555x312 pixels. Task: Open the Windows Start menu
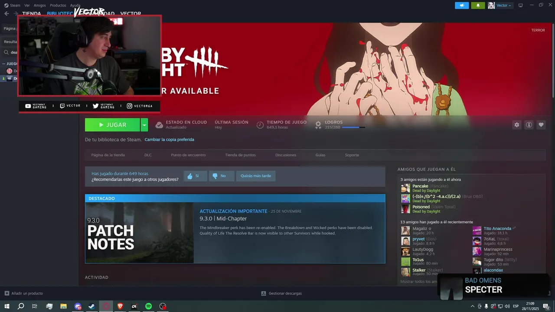(x=7, y=306)
